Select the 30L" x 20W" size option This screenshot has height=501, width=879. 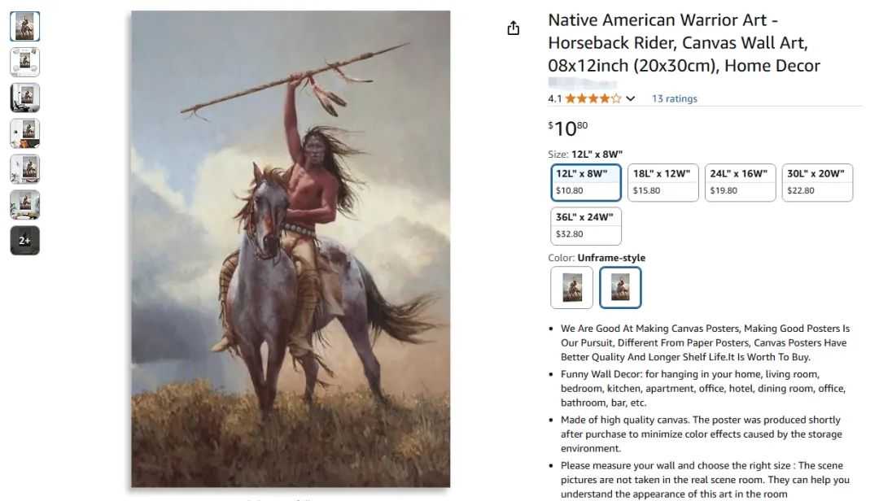tap(817, 182)
